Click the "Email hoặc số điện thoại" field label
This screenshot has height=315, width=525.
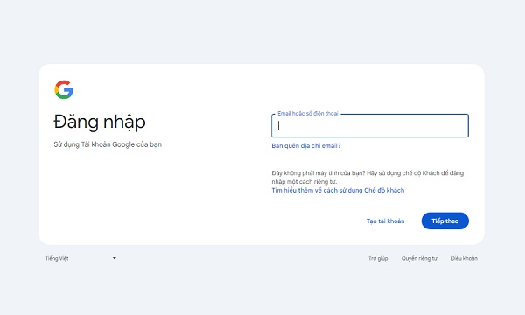[x=308, y=114]
